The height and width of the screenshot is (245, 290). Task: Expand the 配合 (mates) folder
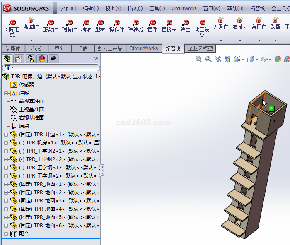(6, 234)
